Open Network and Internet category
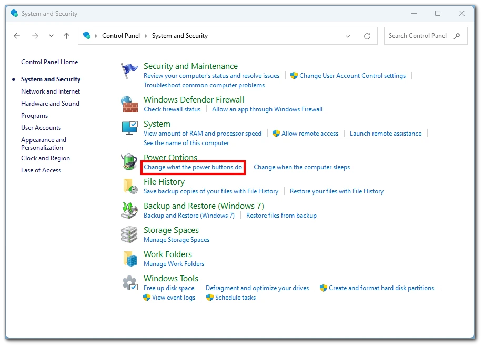484x348 pixels. point(51,91)
